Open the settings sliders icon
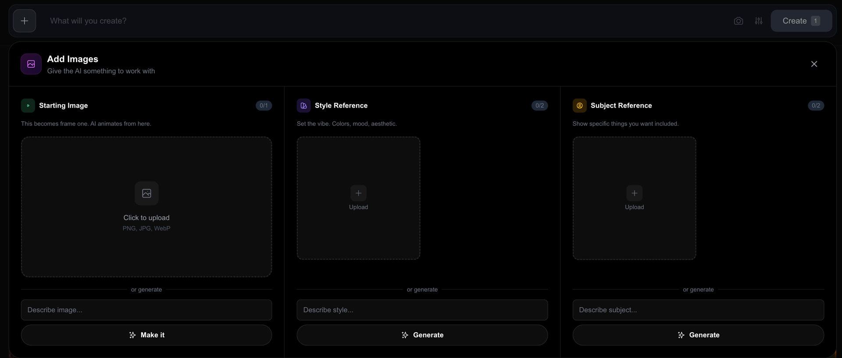 pyautogui.click(x=759, y=21)
